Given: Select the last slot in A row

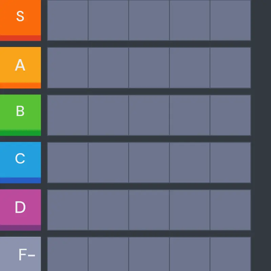Looking at the screenshot, I should 230,68.
